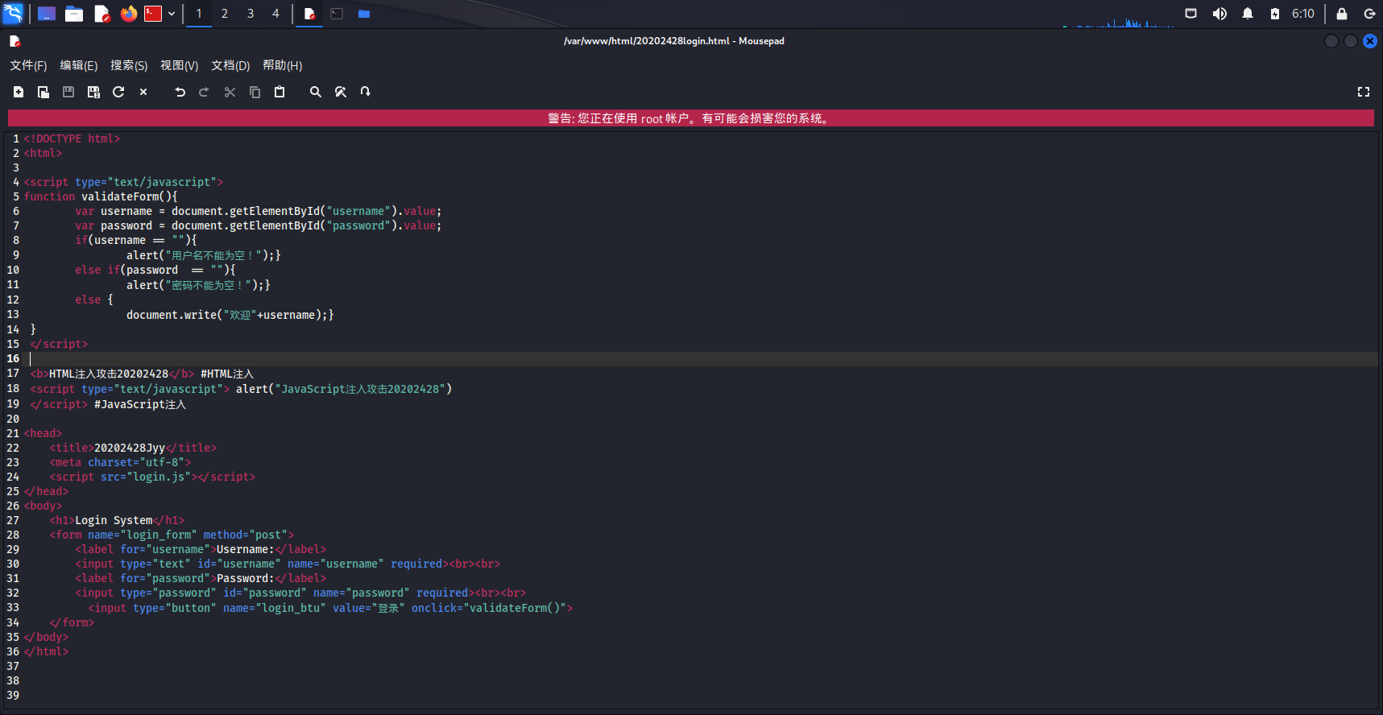Redo the last undone edit
This screenshot has width=1383, height=715.
coord(205,92)
